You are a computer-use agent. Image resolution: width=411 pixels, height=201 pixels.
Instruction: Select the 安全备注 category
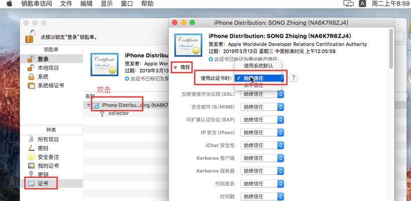pos(51,157)
